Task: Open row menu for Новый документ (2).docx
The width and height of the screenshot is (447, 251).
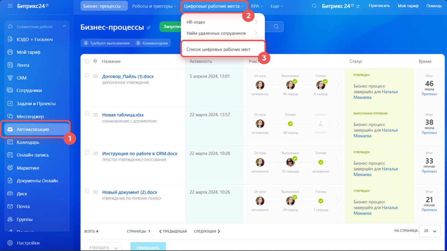Action: (x=95, y=192)
